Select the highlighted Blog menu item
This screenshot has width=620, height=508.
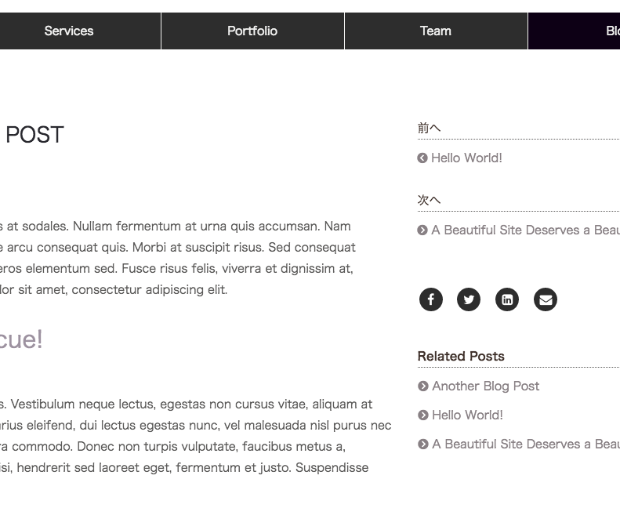coord(574,31)
